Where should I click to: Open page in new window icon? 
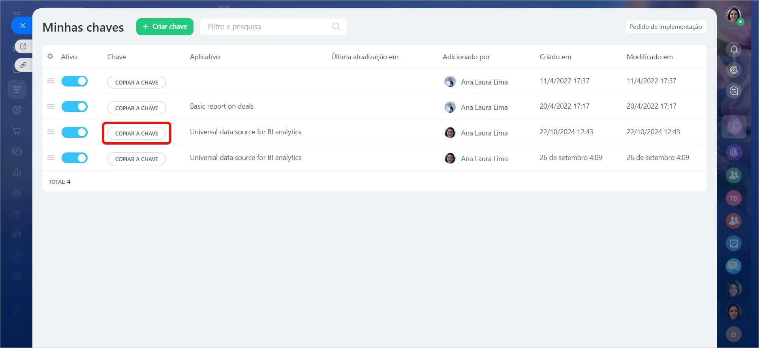[23, 46]
